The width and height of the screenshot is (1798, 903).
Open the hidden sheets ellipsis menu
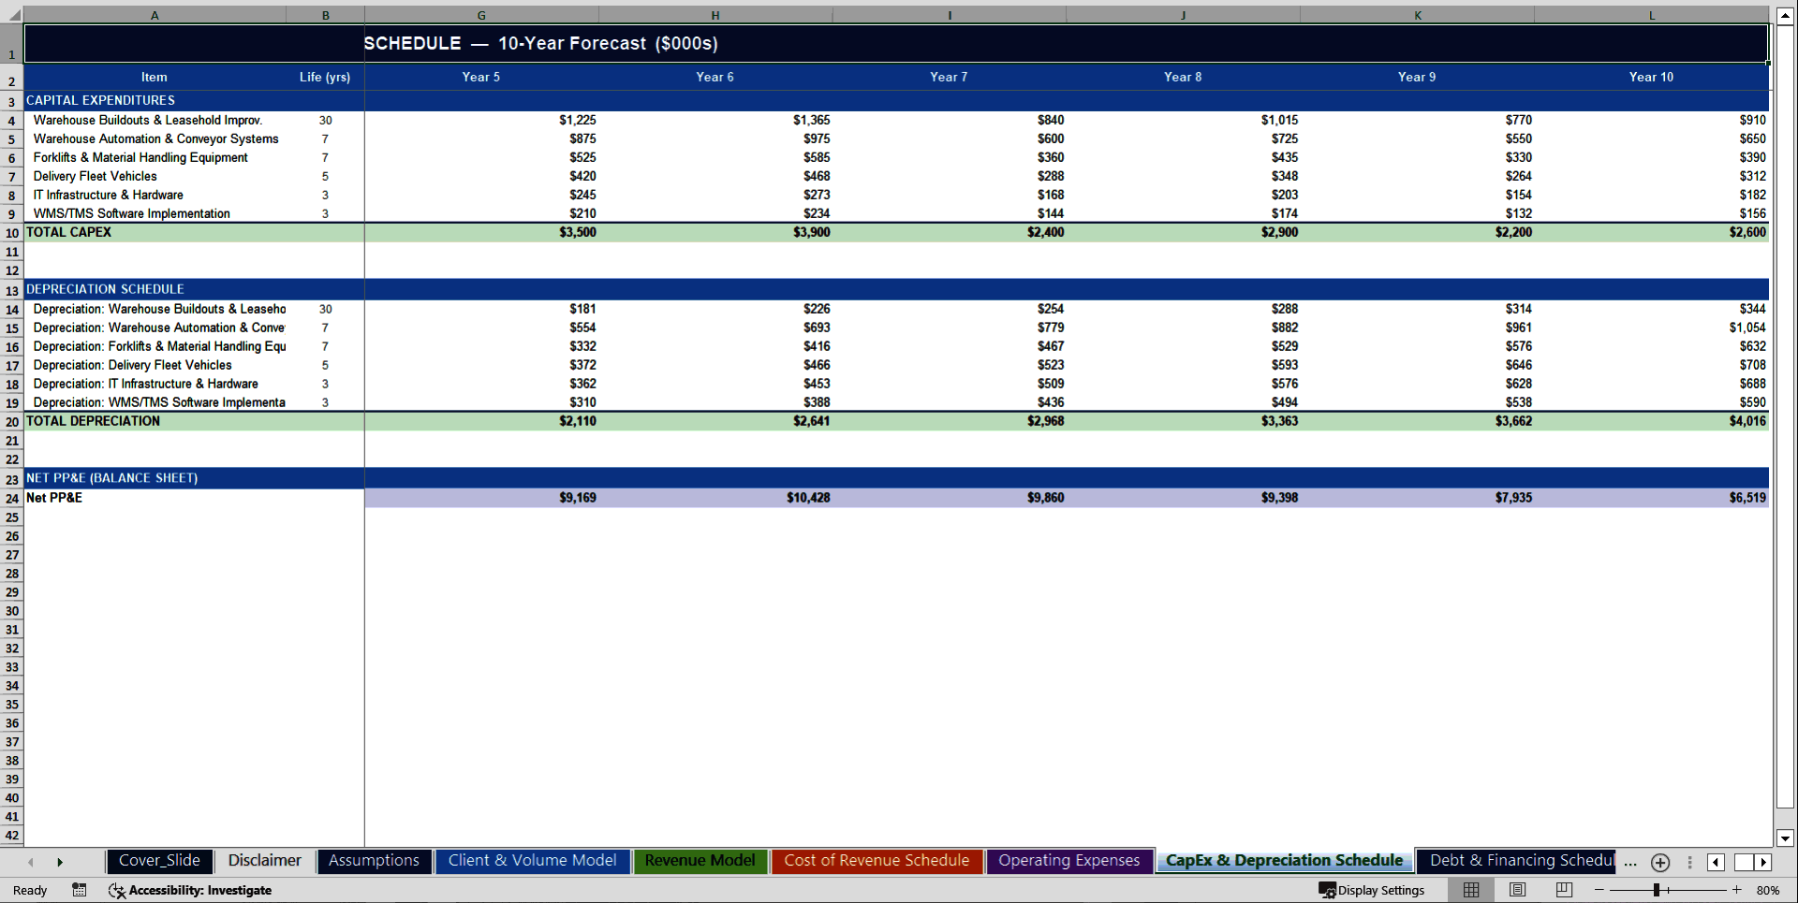(1629, 863)
